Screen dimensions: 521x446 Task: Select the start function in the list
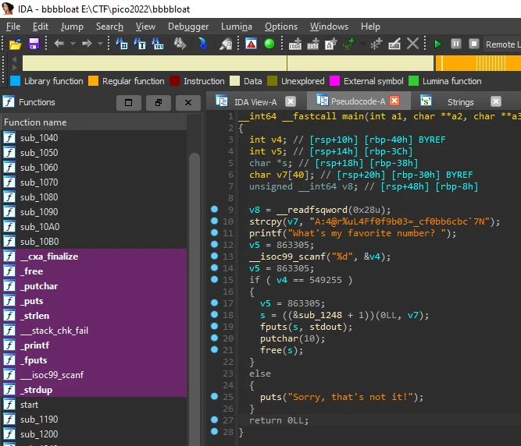tap(95, 405)
